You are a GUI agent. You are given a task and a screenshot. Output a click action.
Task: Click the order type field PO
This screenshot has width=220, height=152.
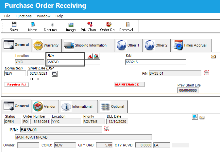point(26,122)
